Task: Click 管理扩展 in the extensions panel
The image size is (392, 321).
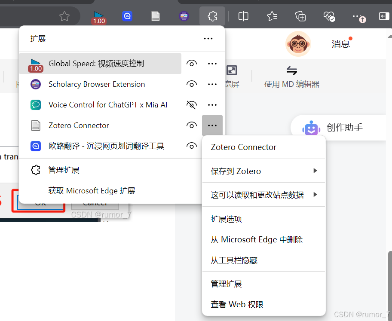Action: pos(64,170)
